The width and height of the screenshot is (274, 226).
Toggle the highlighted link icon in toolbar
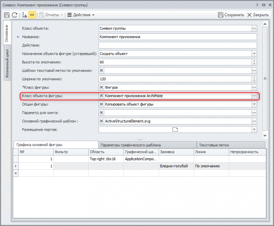[32, 15]
